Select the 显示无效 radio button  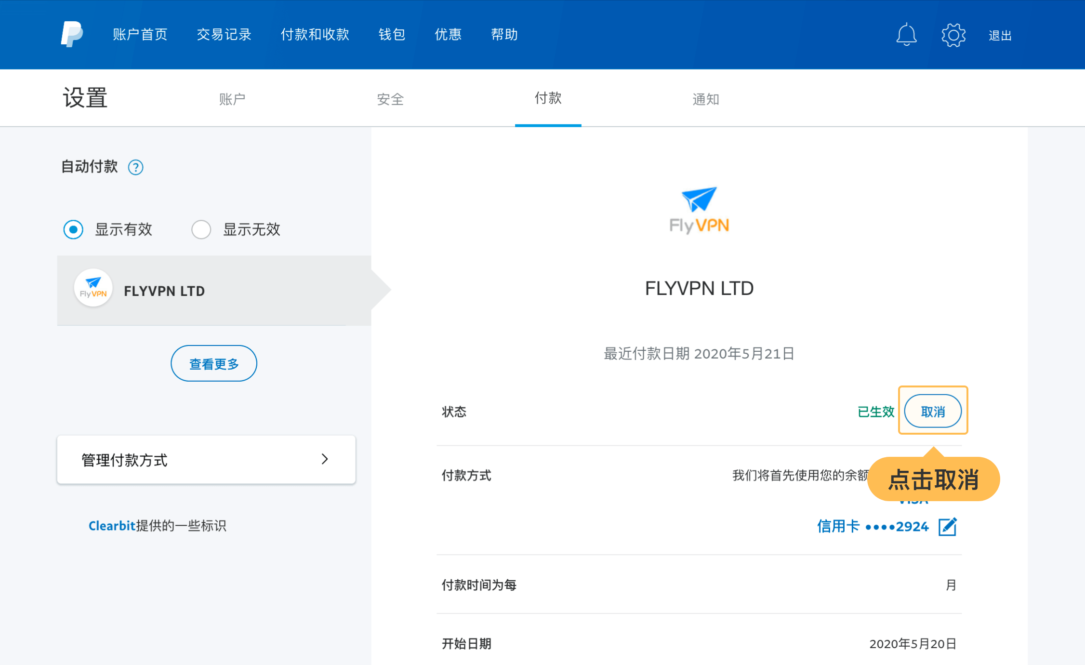201,229
